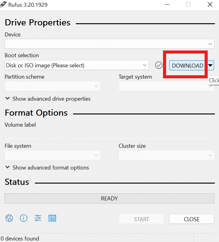Click the checksum checkmark icon
The image size is (219, 242).
[159, 65]
